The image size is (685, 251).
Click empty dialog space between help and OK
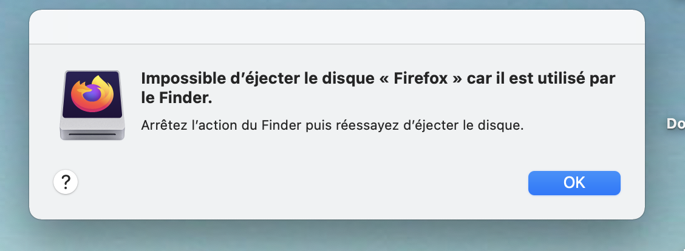(x=298, y=182)
